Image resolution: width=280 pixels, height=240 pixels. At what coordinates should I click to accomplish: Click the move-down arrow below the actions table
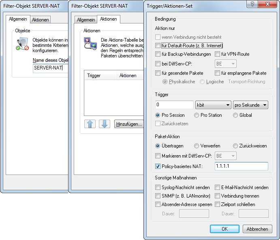click(104, 124)
